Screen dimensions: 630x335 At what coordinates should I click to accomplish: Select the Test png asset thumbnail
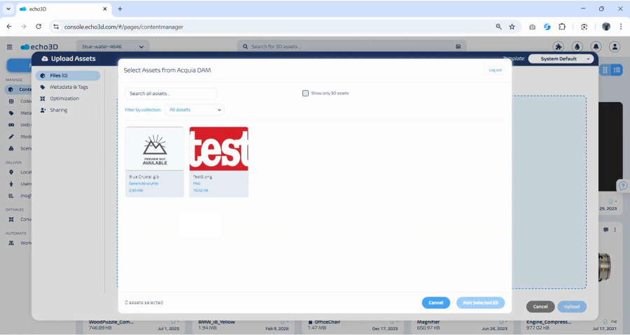click(x=219, y=148)
